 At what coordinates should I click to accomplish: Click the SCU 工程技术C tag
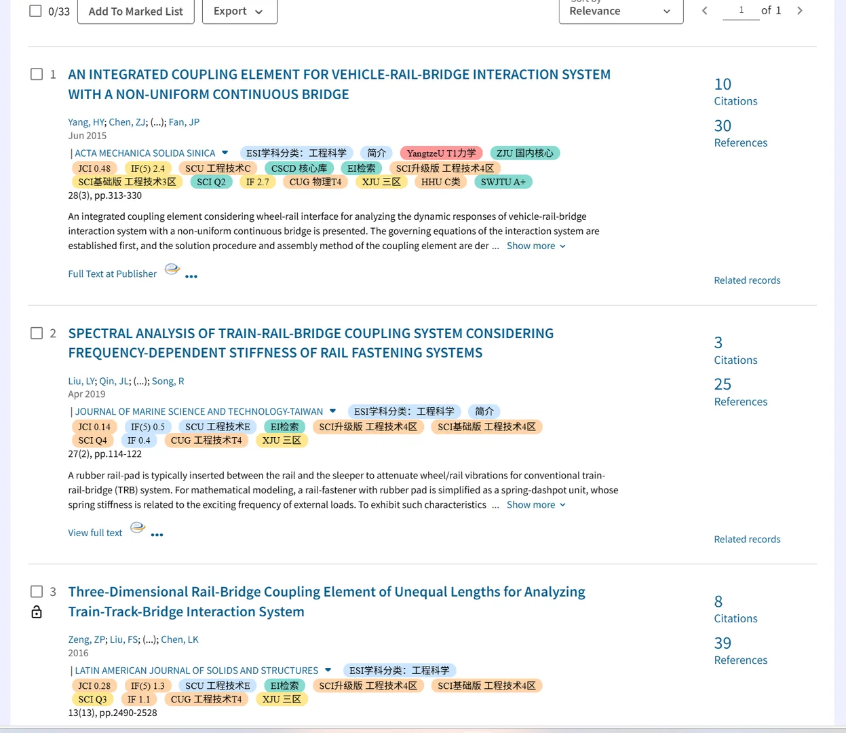(x=218, y=168)
